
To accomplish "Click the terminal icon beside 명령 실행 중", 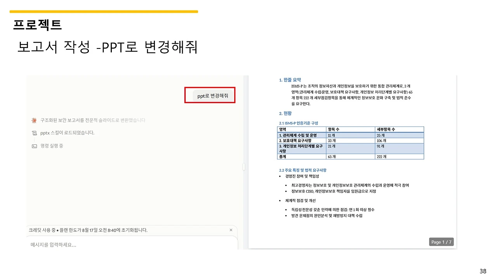I will pos(34,146).
